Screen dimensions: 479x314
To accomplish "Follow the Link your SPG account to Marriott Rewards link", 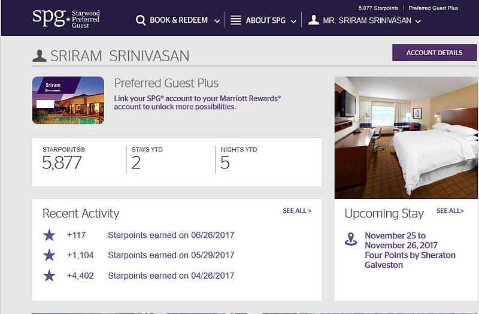I will (x=198, y=102).
